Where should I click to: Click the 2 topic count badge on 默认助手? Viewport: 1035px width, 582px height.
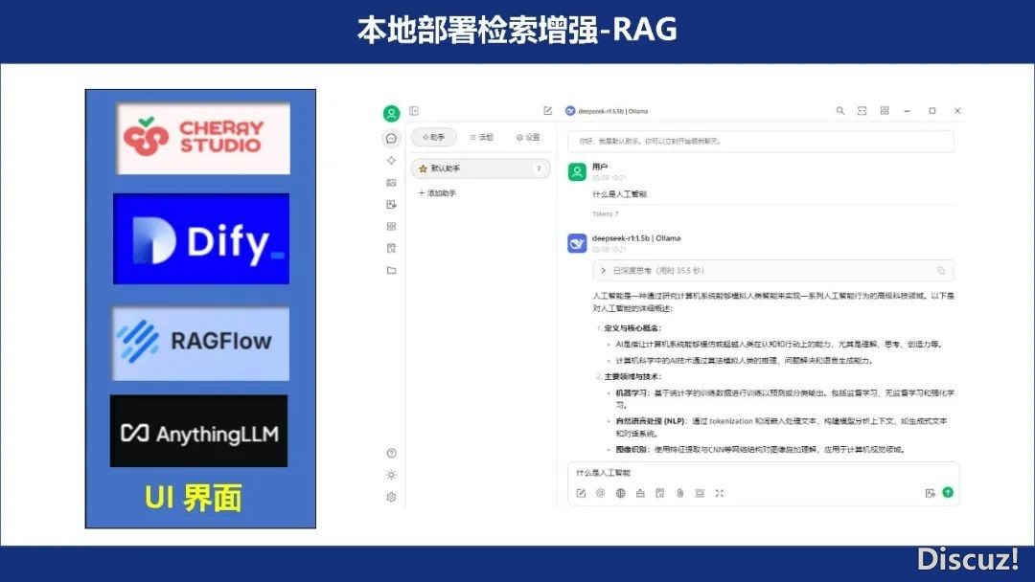click(539, 168)
